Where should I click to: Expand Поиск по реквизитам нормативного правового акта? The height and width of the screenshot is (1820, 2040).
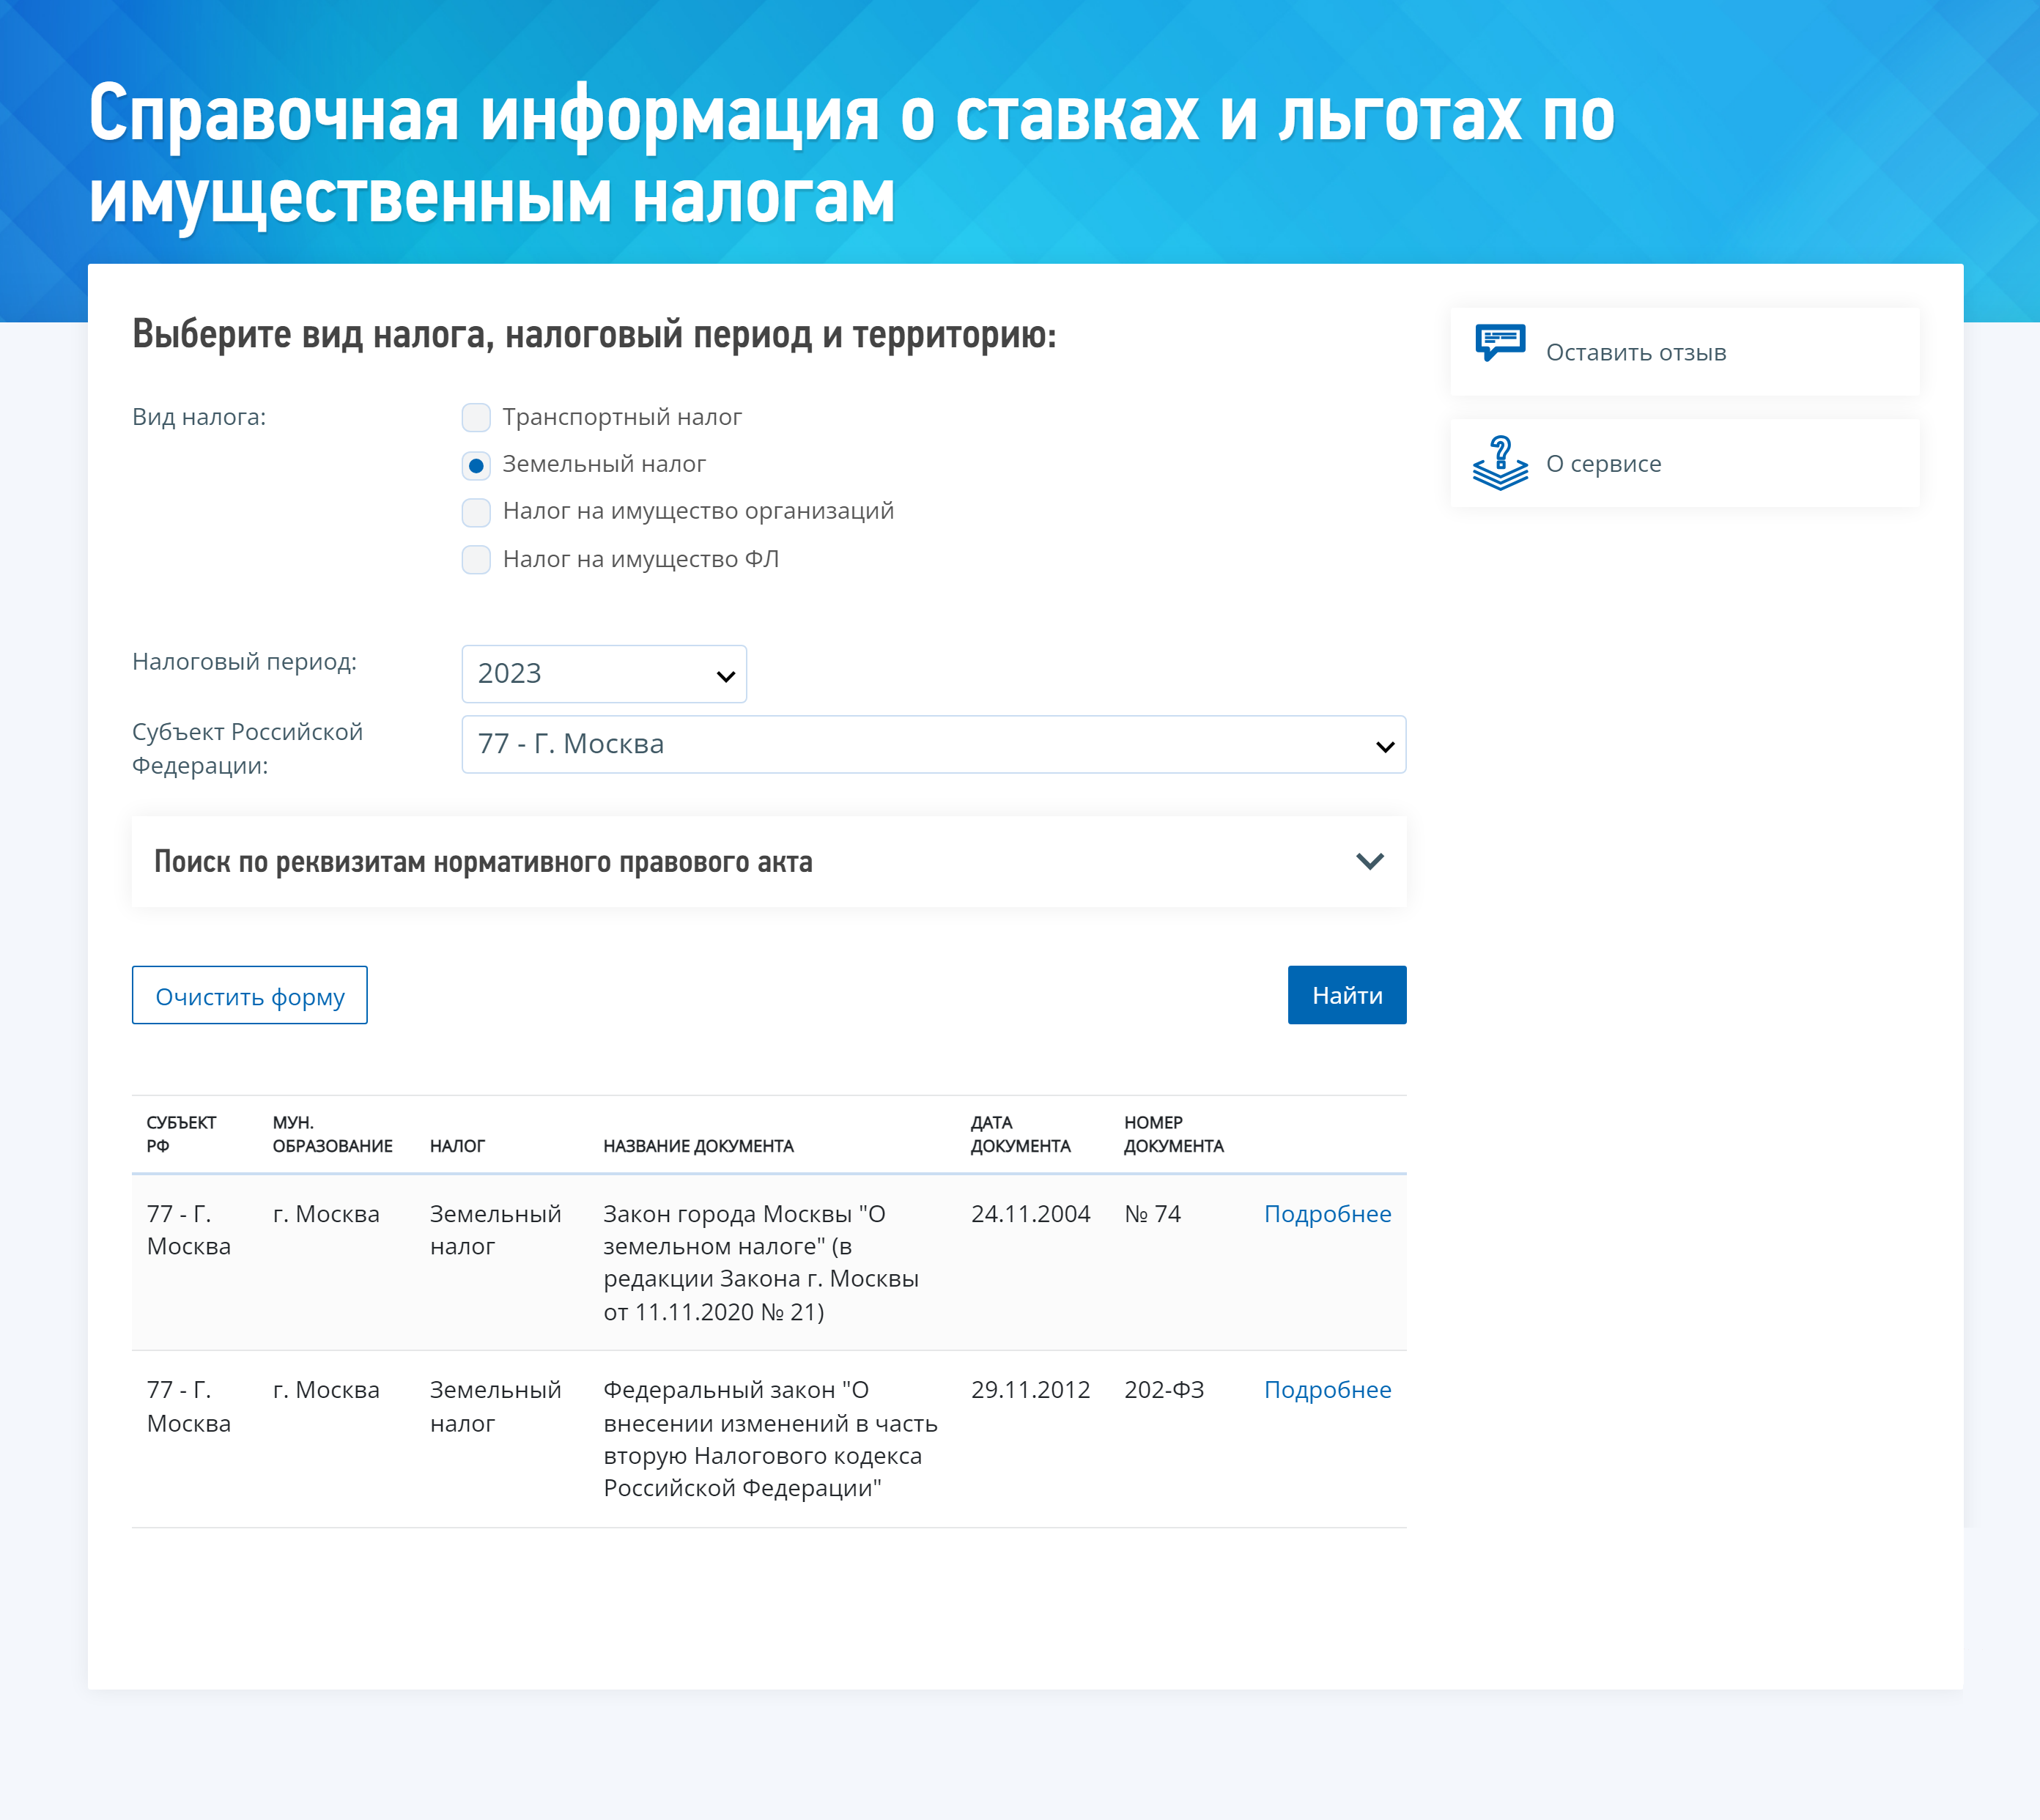tap(769, 862)
